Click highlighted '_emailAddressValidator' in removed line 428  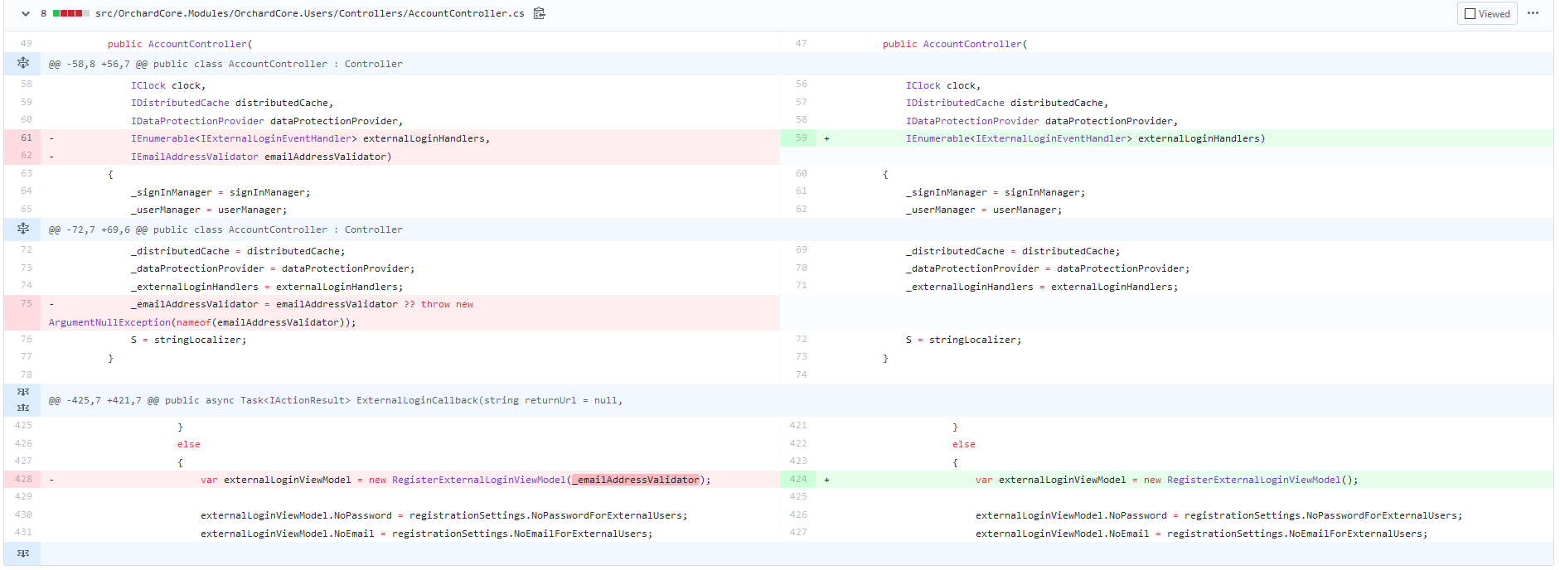[636, 480]
